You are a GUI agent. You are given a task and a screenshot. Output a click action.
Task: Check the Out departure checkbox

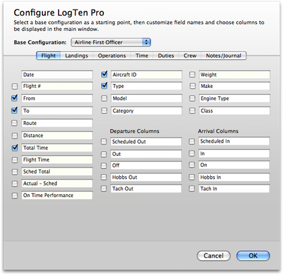(x=104, y=154)
